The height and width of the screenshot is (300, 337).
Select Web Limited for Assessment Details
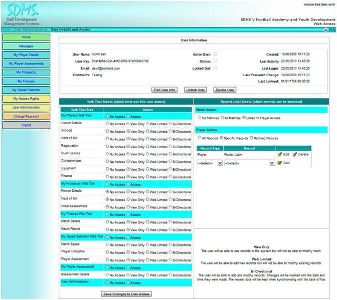click(147, 275)
